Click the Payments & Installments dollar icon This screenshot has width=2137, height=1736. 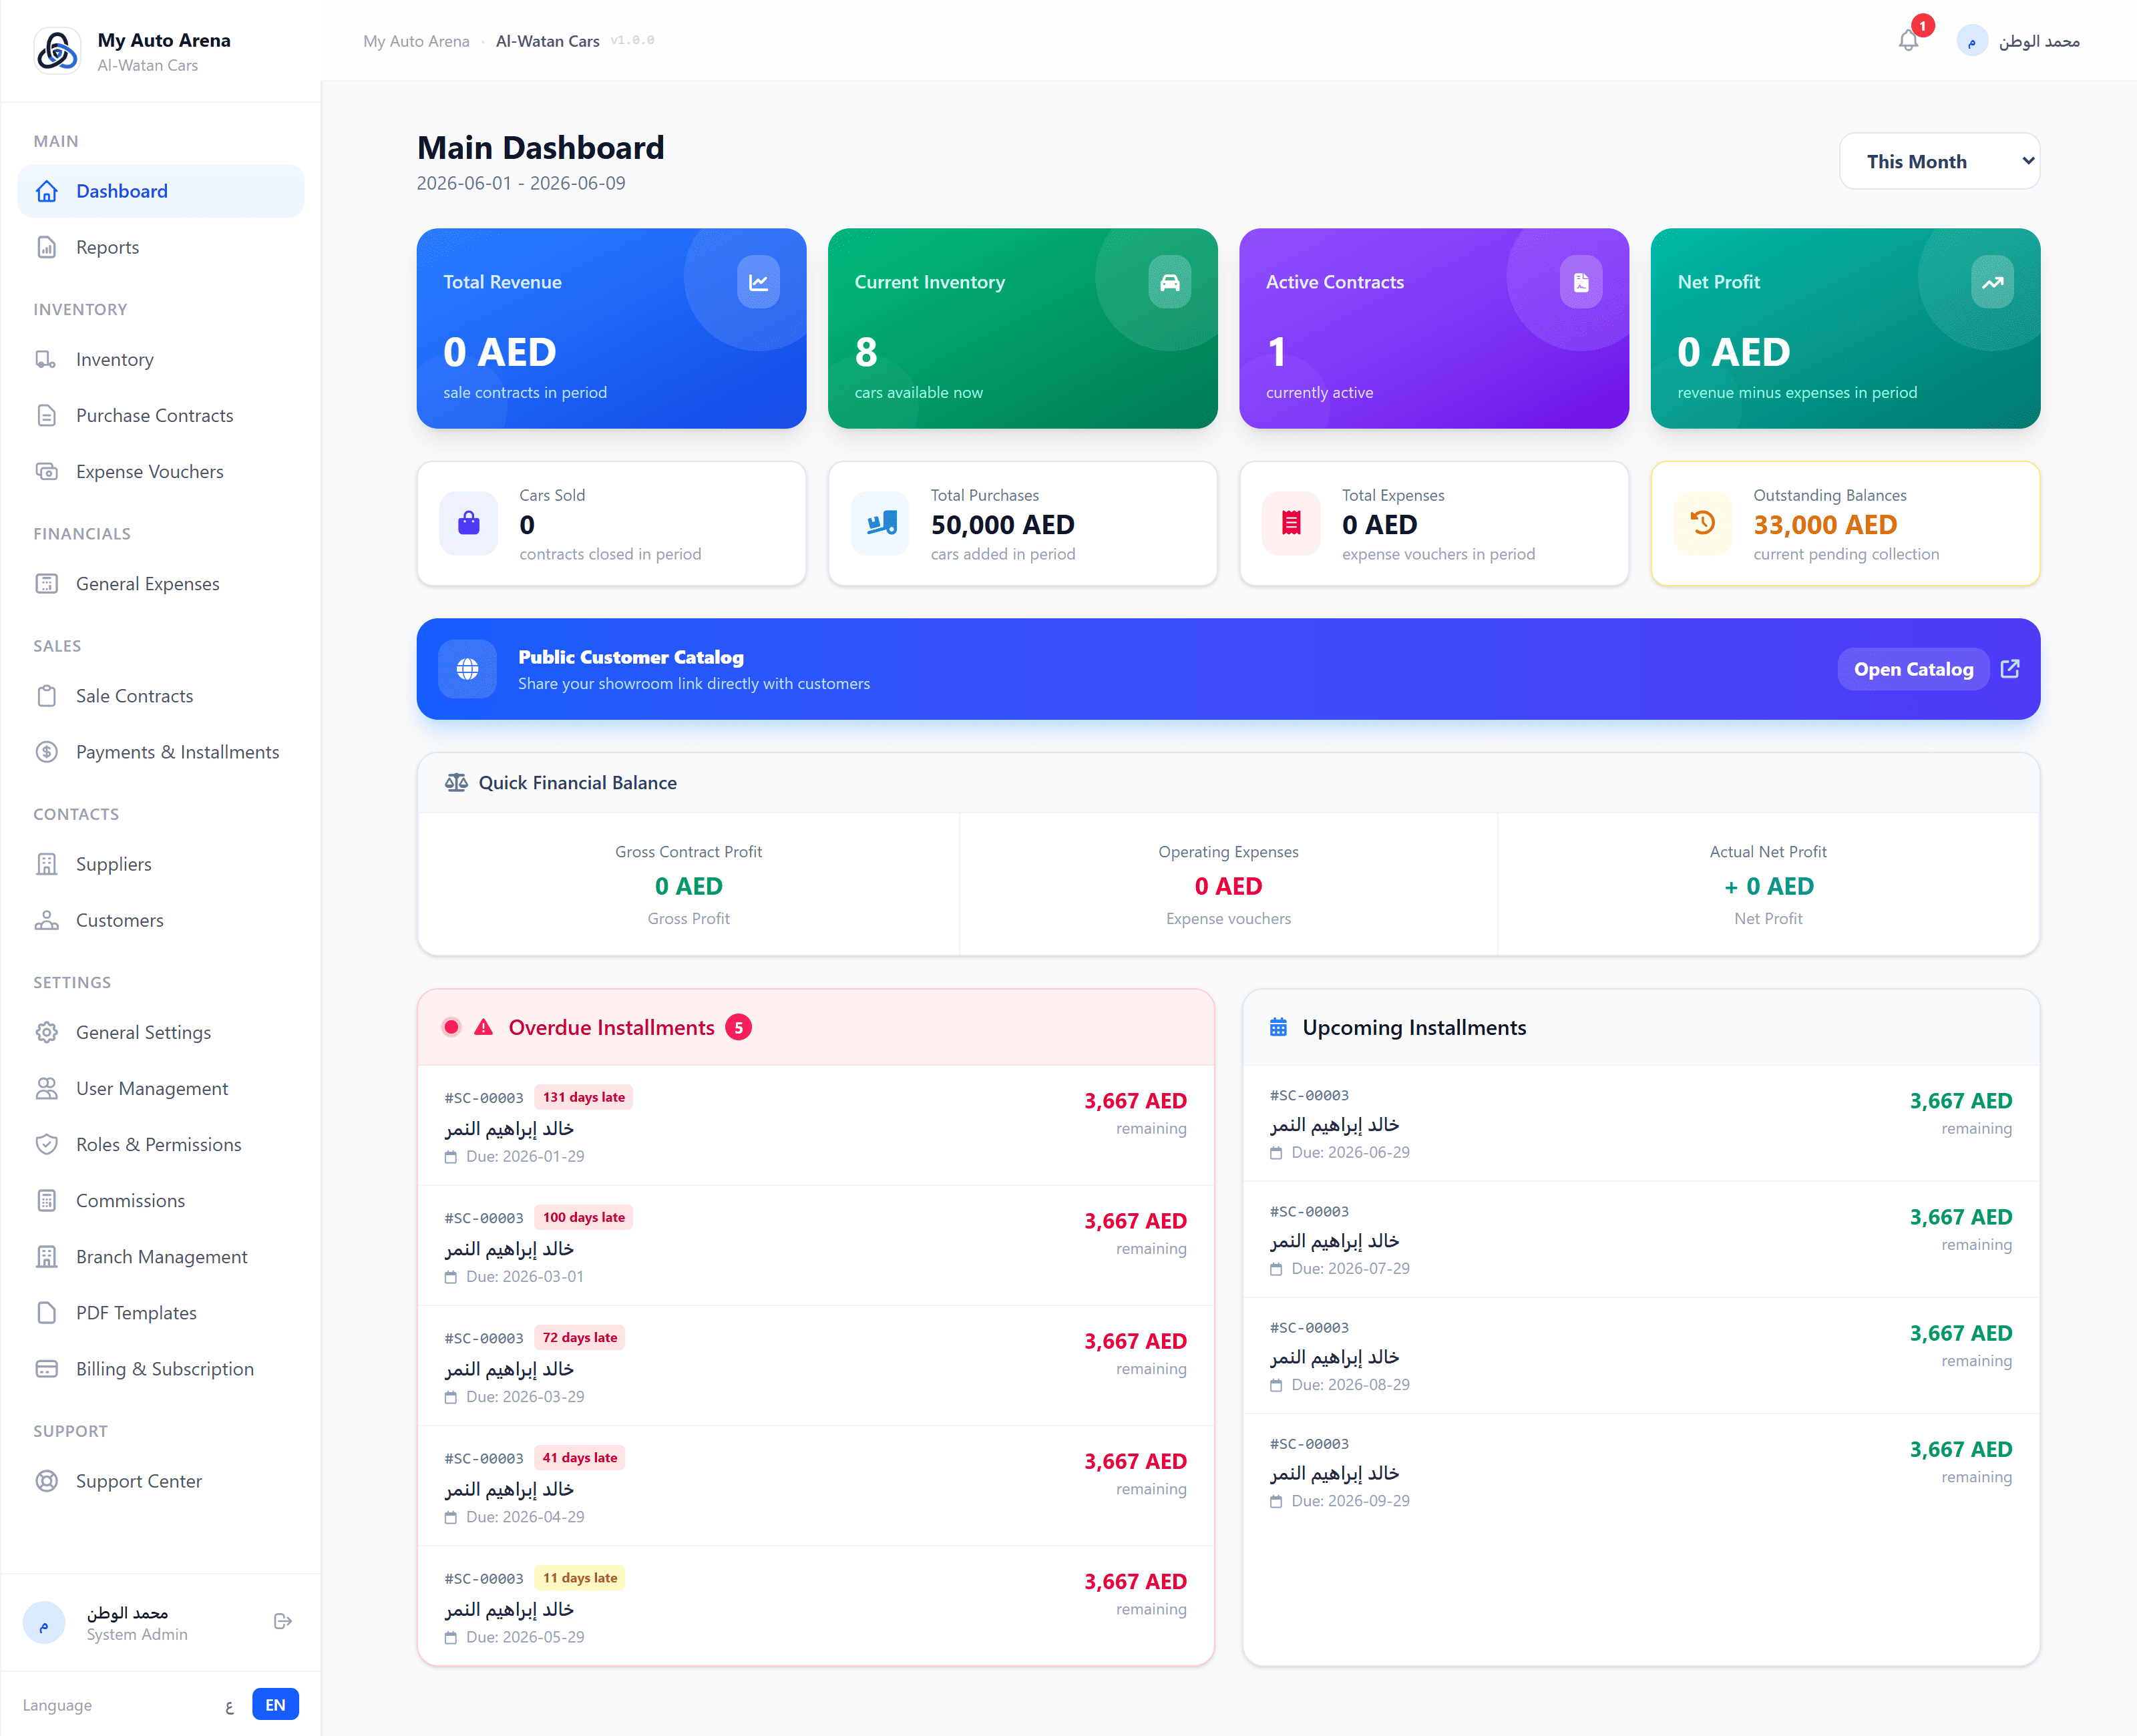pos(47,752)
